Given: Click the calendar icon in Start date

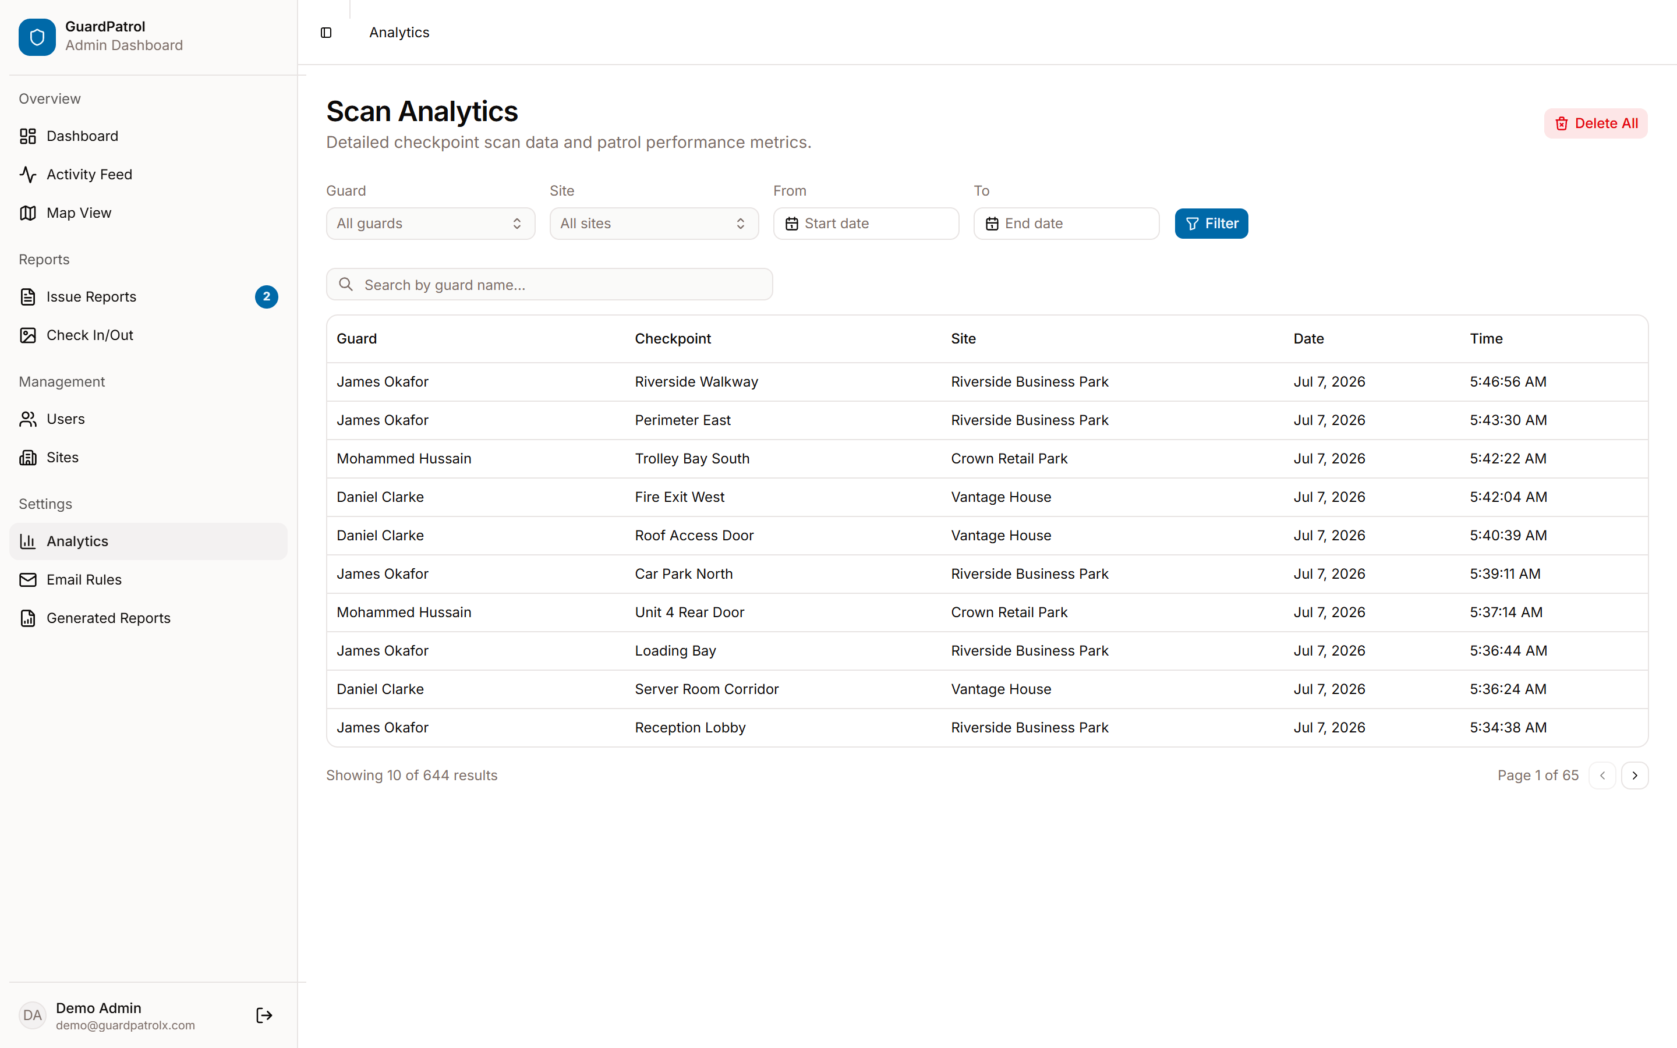Looking at the screenshot, I should pos(791,224).
